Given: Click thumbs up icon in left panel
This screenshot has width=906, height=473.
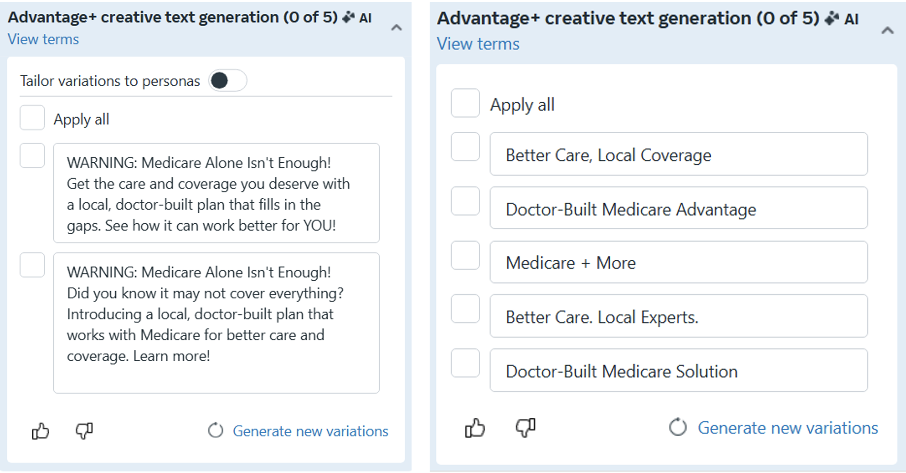Looking at the screenshot, I should [40, 431].
